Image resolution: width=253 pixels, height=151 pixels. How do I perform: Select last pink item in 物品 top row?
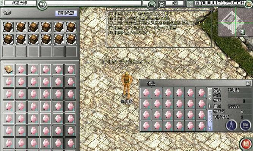[x=201, y=93]
